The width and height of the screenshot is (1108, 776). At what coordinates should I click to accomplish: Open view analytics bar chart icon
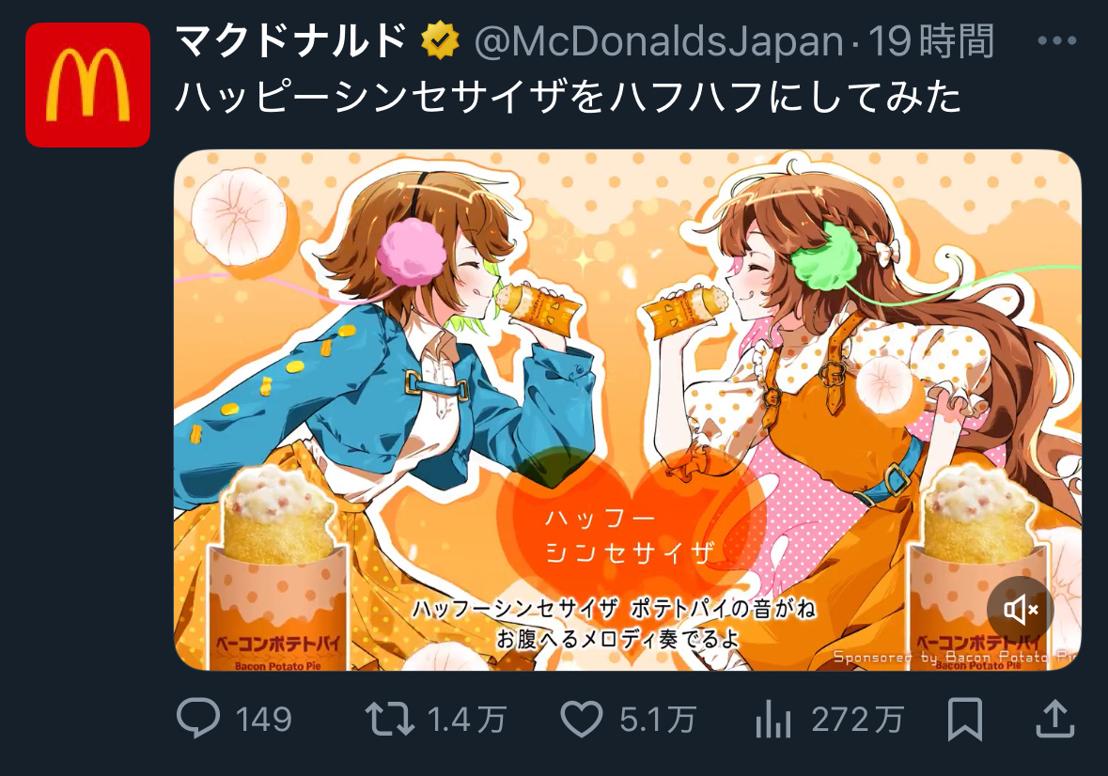[773, 719]
